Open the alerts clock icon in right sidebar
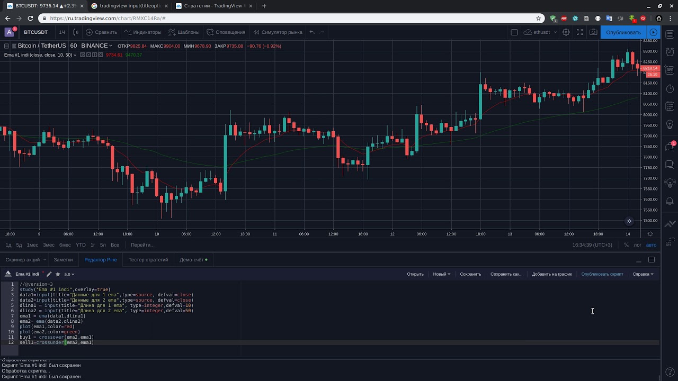678x381 pixels. coord(670,52)
